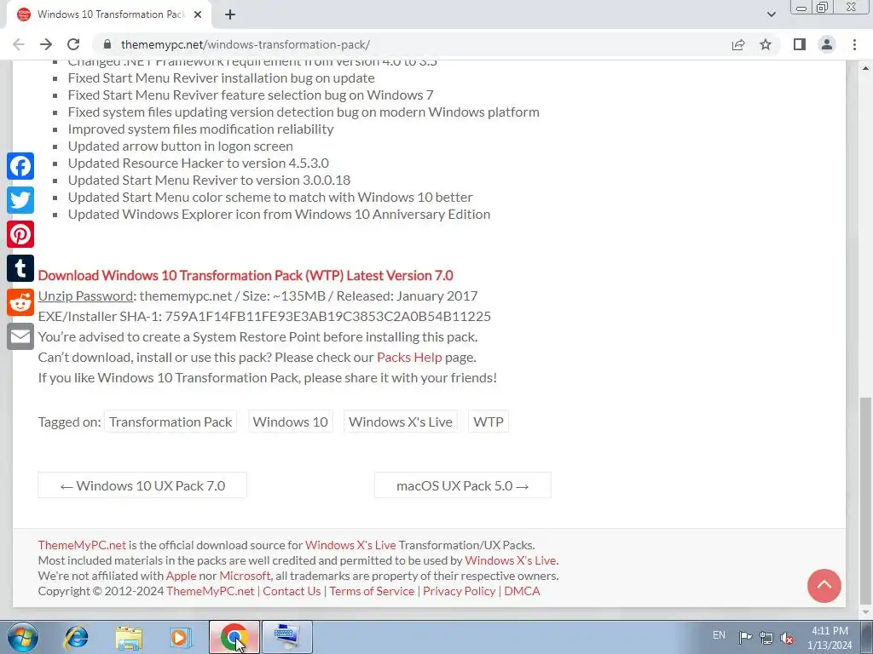Click "Improved system files modification reliability" item
The width and height of the screenshot is (873, 654).
200,129
